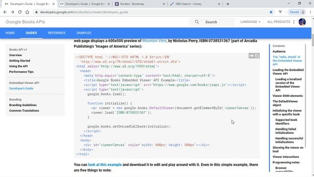Jump to Audience in Contents
The height and width of the screenshot is (177, 314).
279,52
